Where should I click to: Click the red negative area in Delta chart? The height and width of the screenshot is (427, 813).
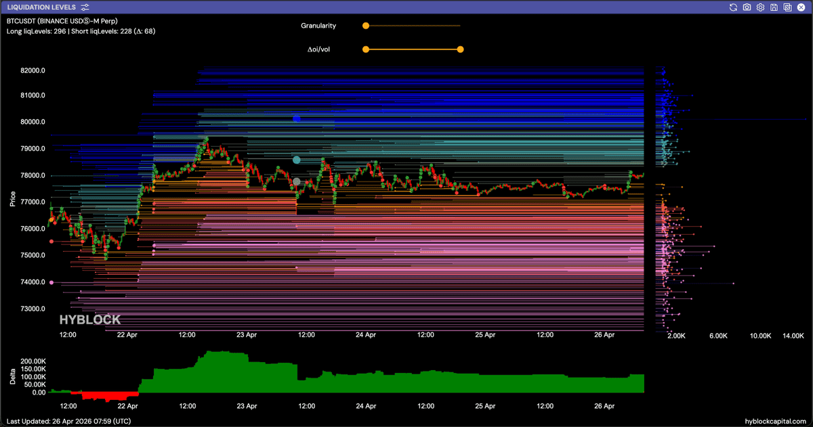point(108,396)
